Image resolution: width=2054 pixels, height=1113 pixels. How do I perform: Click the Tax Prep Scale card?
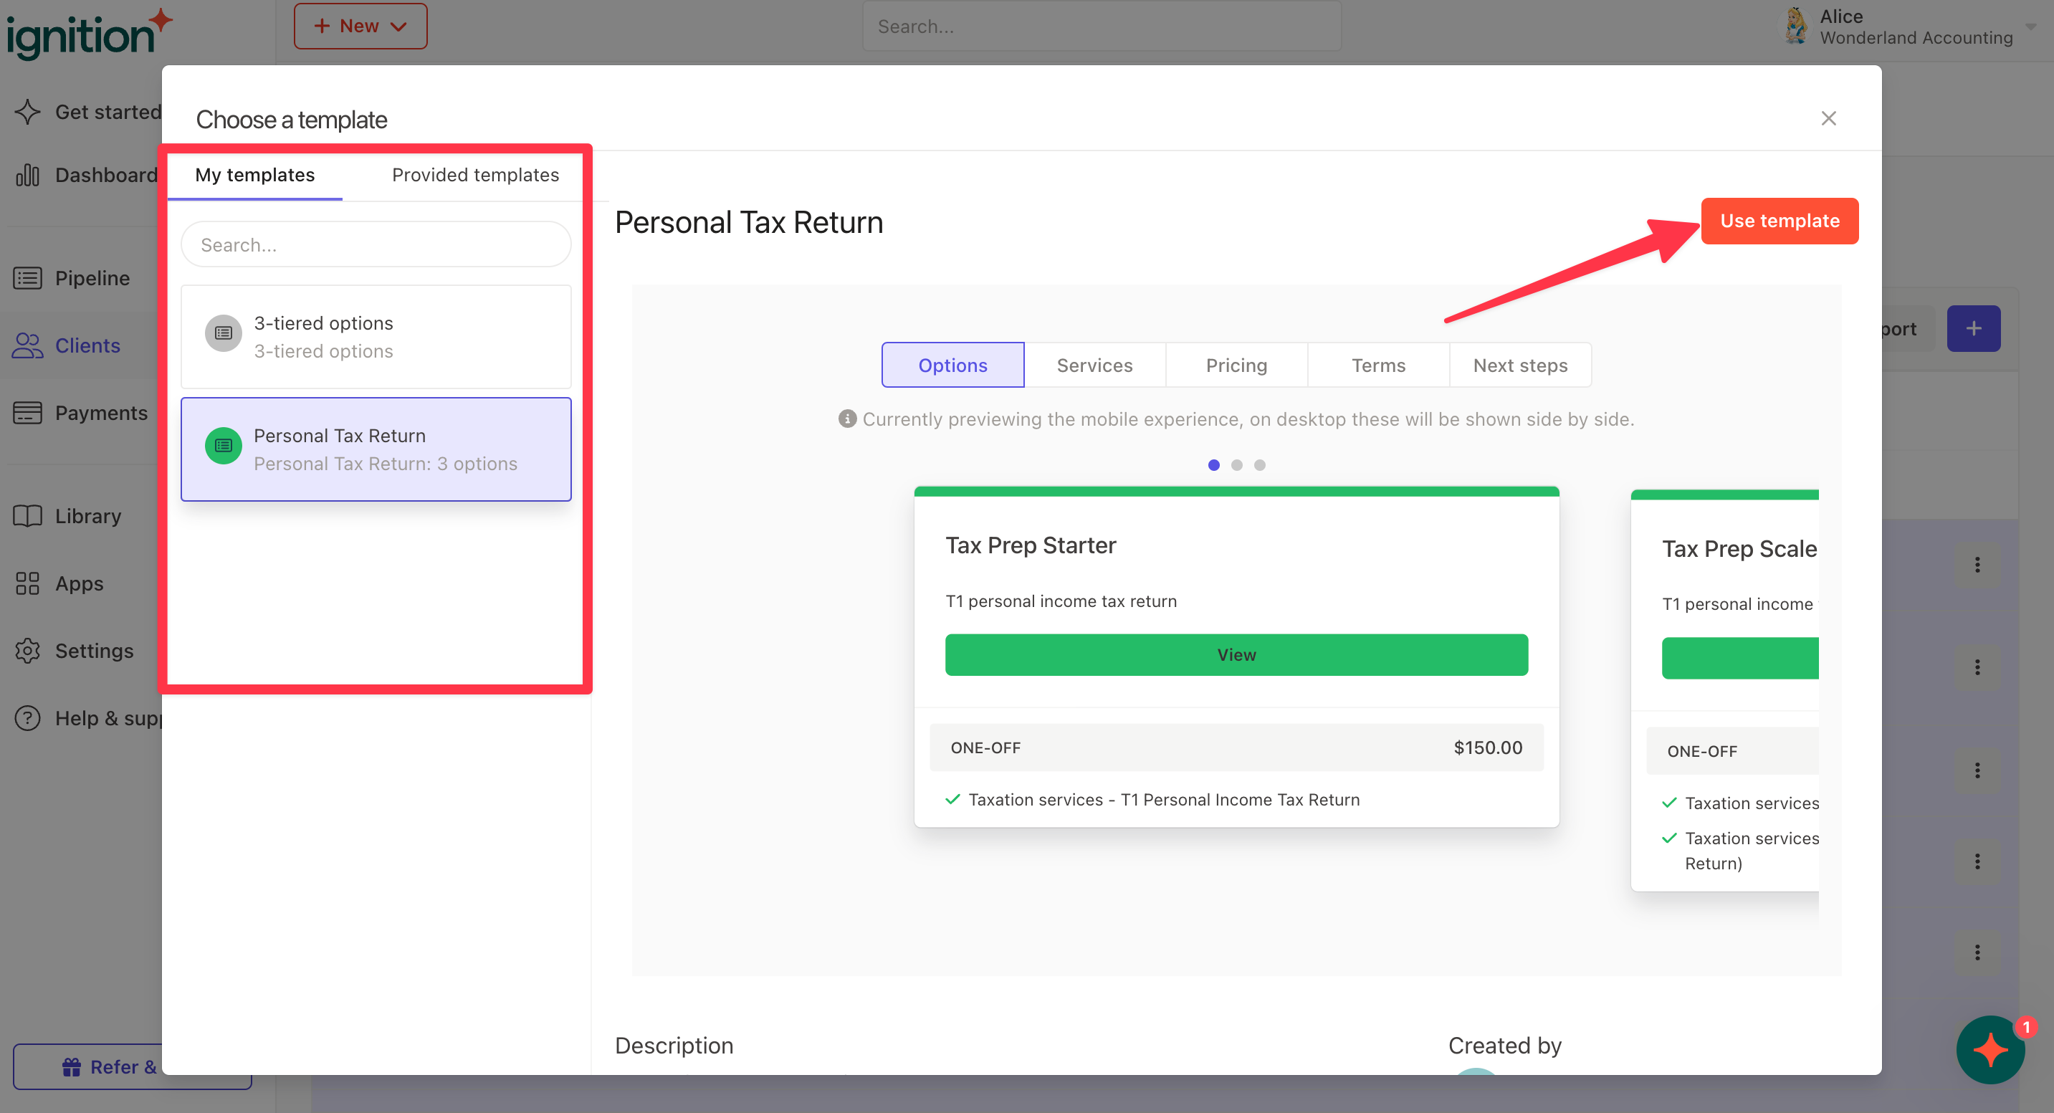(x=1726, y=690)
